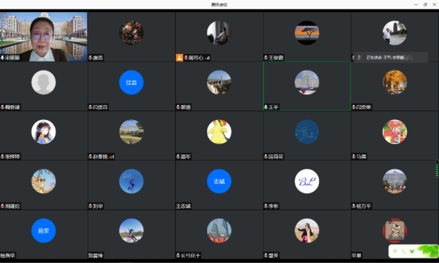Click the orange signal bars next to 赵春艳
Screen dimensions: 439x263
111,157
